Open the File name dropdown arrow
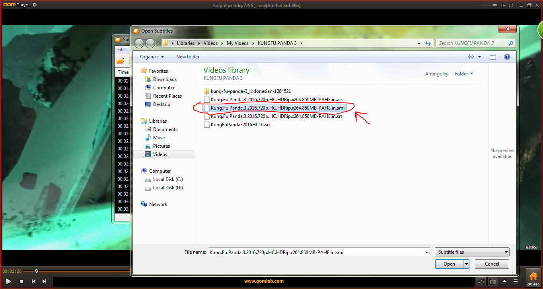543x289 pixels. click(x=427, y=252)
